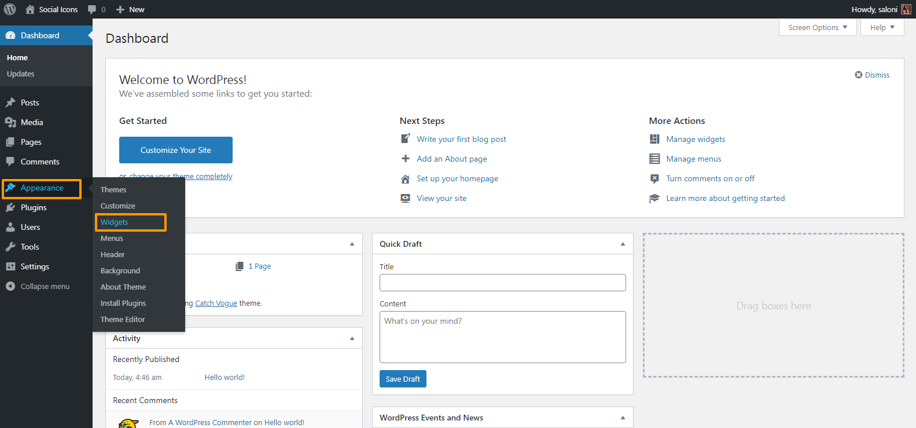Click Customize Your Site button
This screenshot has height=428, width=916.
pyautogui.click(x=176, y=150)
